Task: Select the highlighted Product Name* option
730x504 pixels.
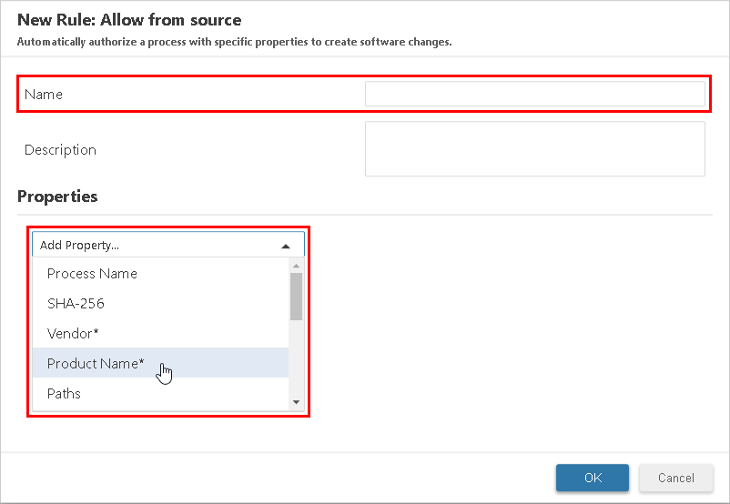Action: coord(96,364)
